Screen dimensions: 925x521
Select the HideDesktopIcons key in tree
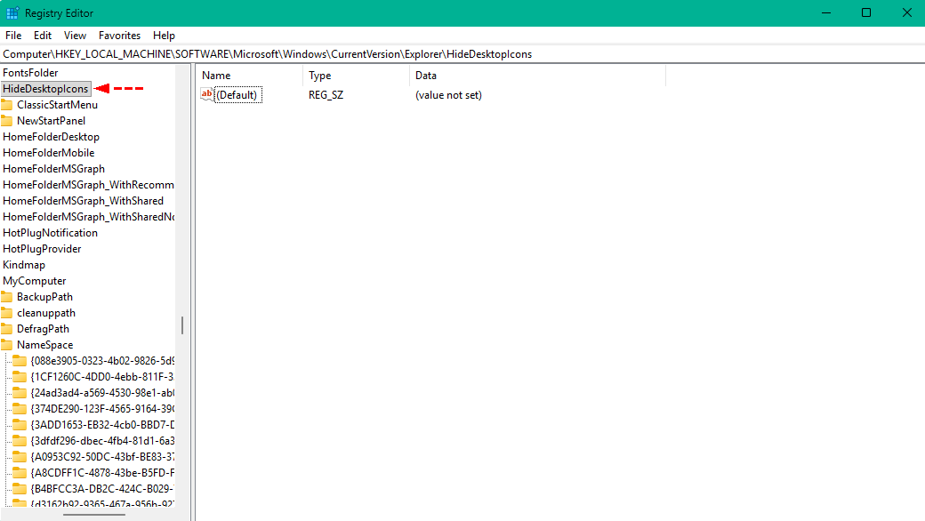(x=45, y=89)
